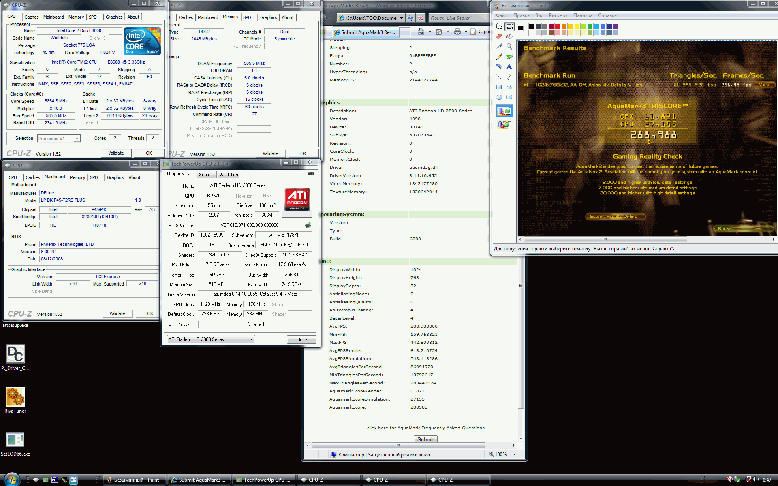Select the Free-form select tool in Paint
The width and height of the screenshot is (778, 486).
[499, 27]
